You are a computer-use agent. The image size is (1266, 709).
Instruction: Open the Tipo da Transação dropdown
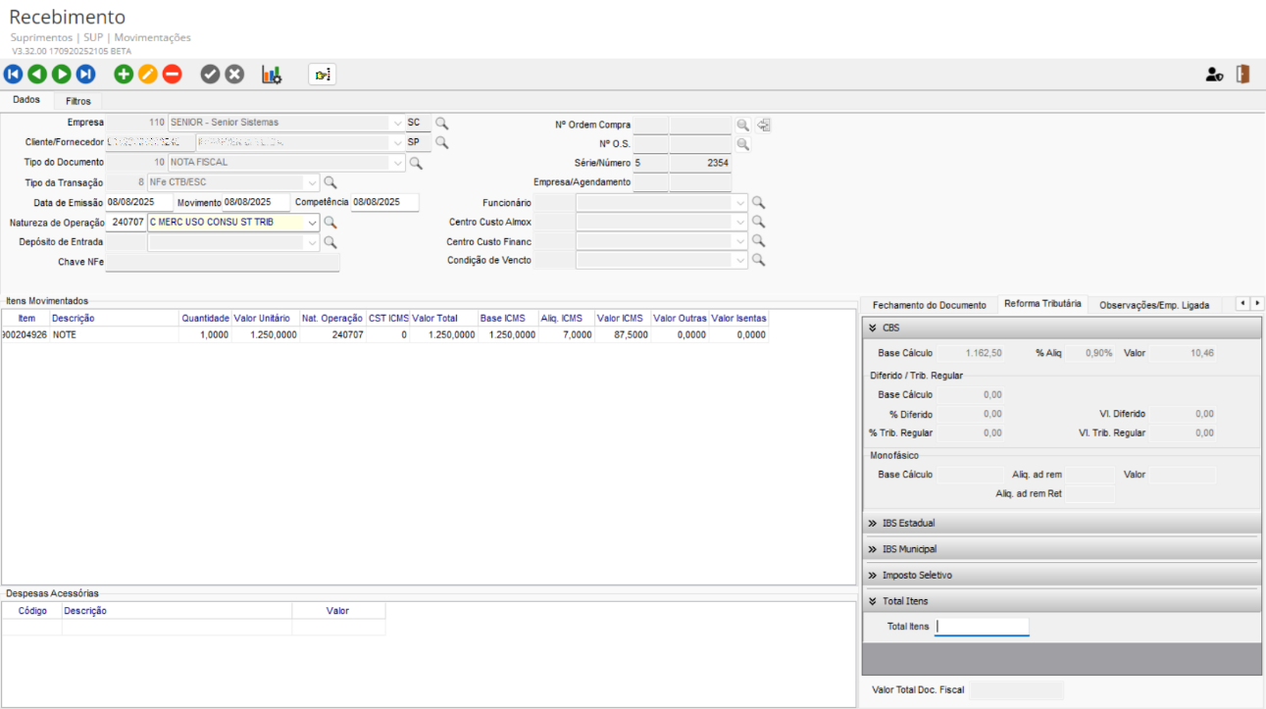click(x=313, y=182)
